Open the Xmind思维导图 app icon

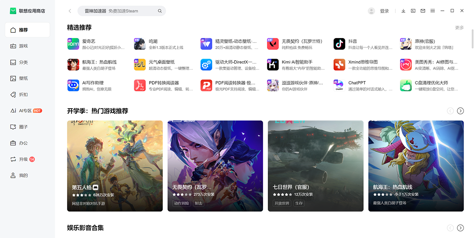(x=339, y=65)
